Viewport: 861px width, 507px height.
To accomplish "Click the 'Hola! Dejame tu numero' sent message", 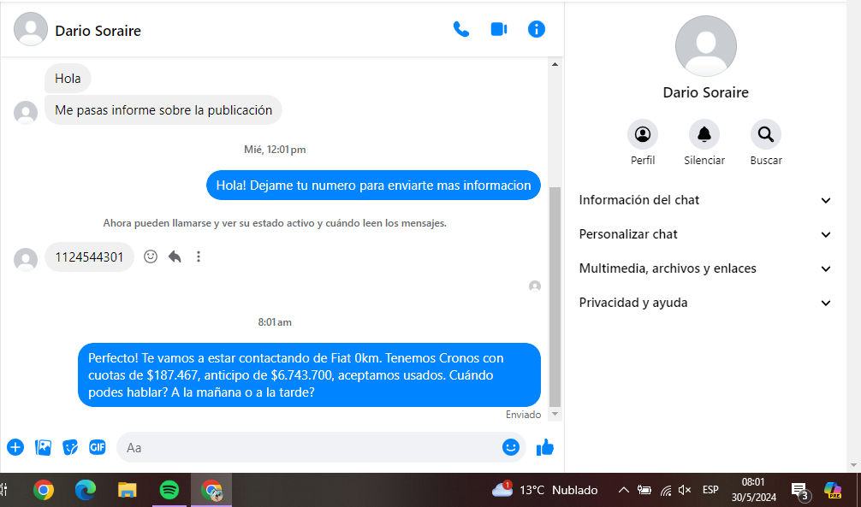I will click(x=373, y=186).
